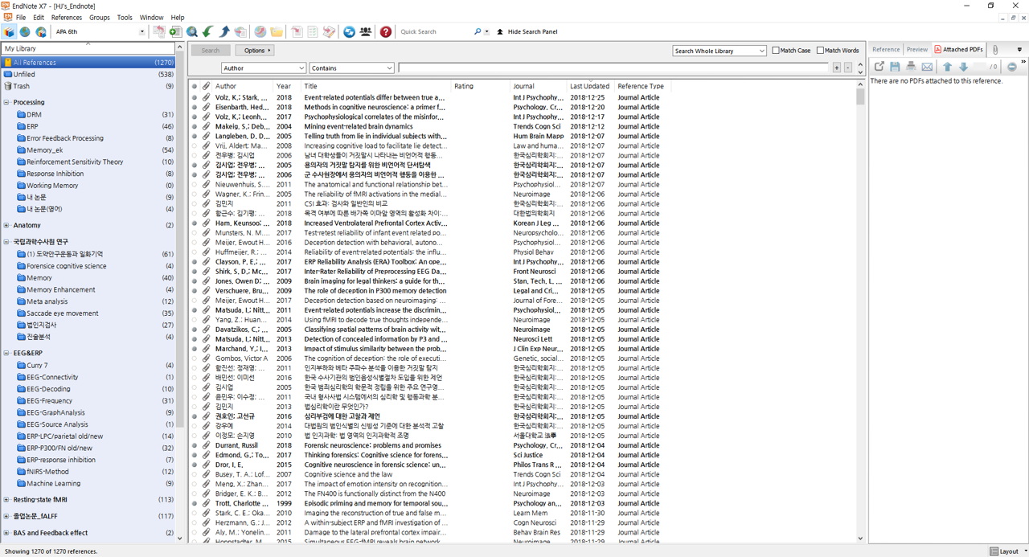
Task: Open the Groups menu
Action: tap(100, 17)
